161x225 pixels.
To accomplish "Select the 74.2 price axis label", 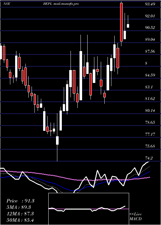I will pos(149,158).
